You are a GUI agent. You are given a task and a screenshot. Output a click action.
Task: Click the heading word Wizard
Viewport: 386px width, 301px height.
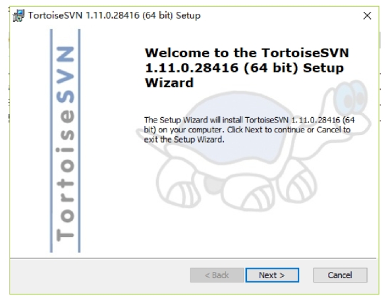(x=169, y=83)
